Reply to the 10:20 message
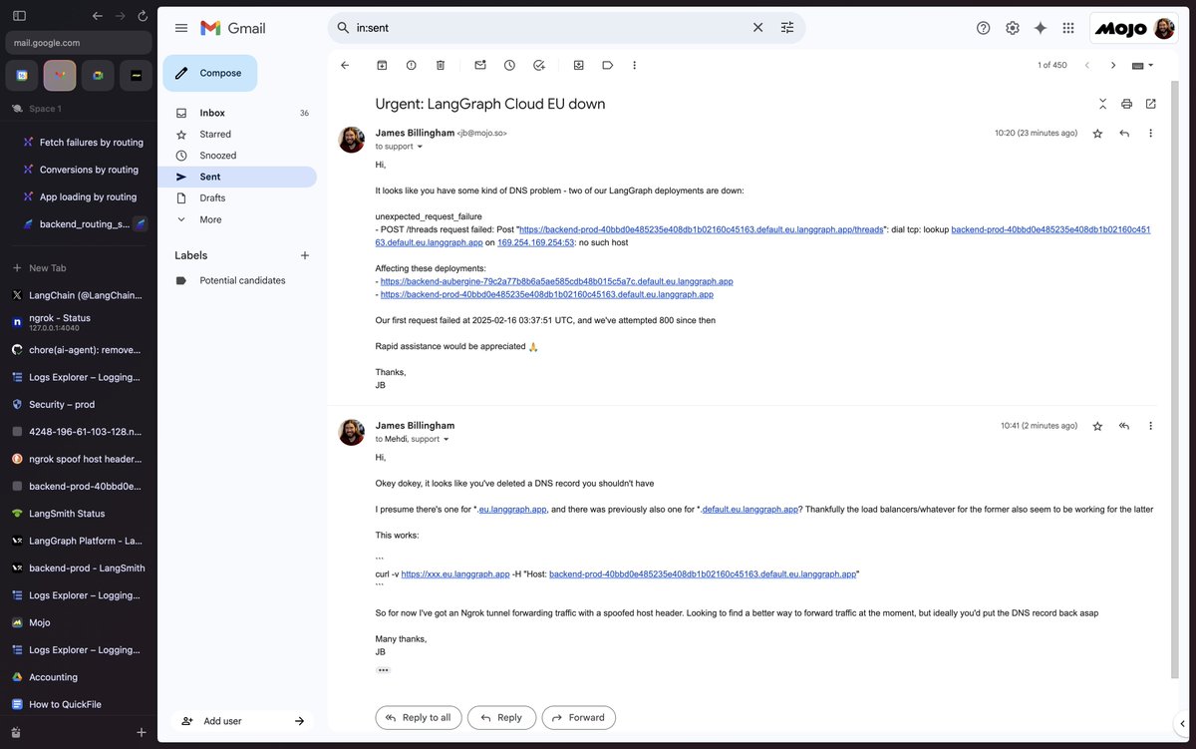1196x749 pixels. [x=1124, y=133]
